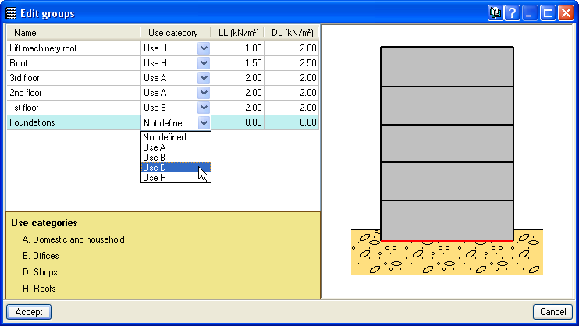The image size is (579, 326).
Task: Click 'Use A' text in 3rd floor row
Action: pyautogui.click(x=155, y=78)
